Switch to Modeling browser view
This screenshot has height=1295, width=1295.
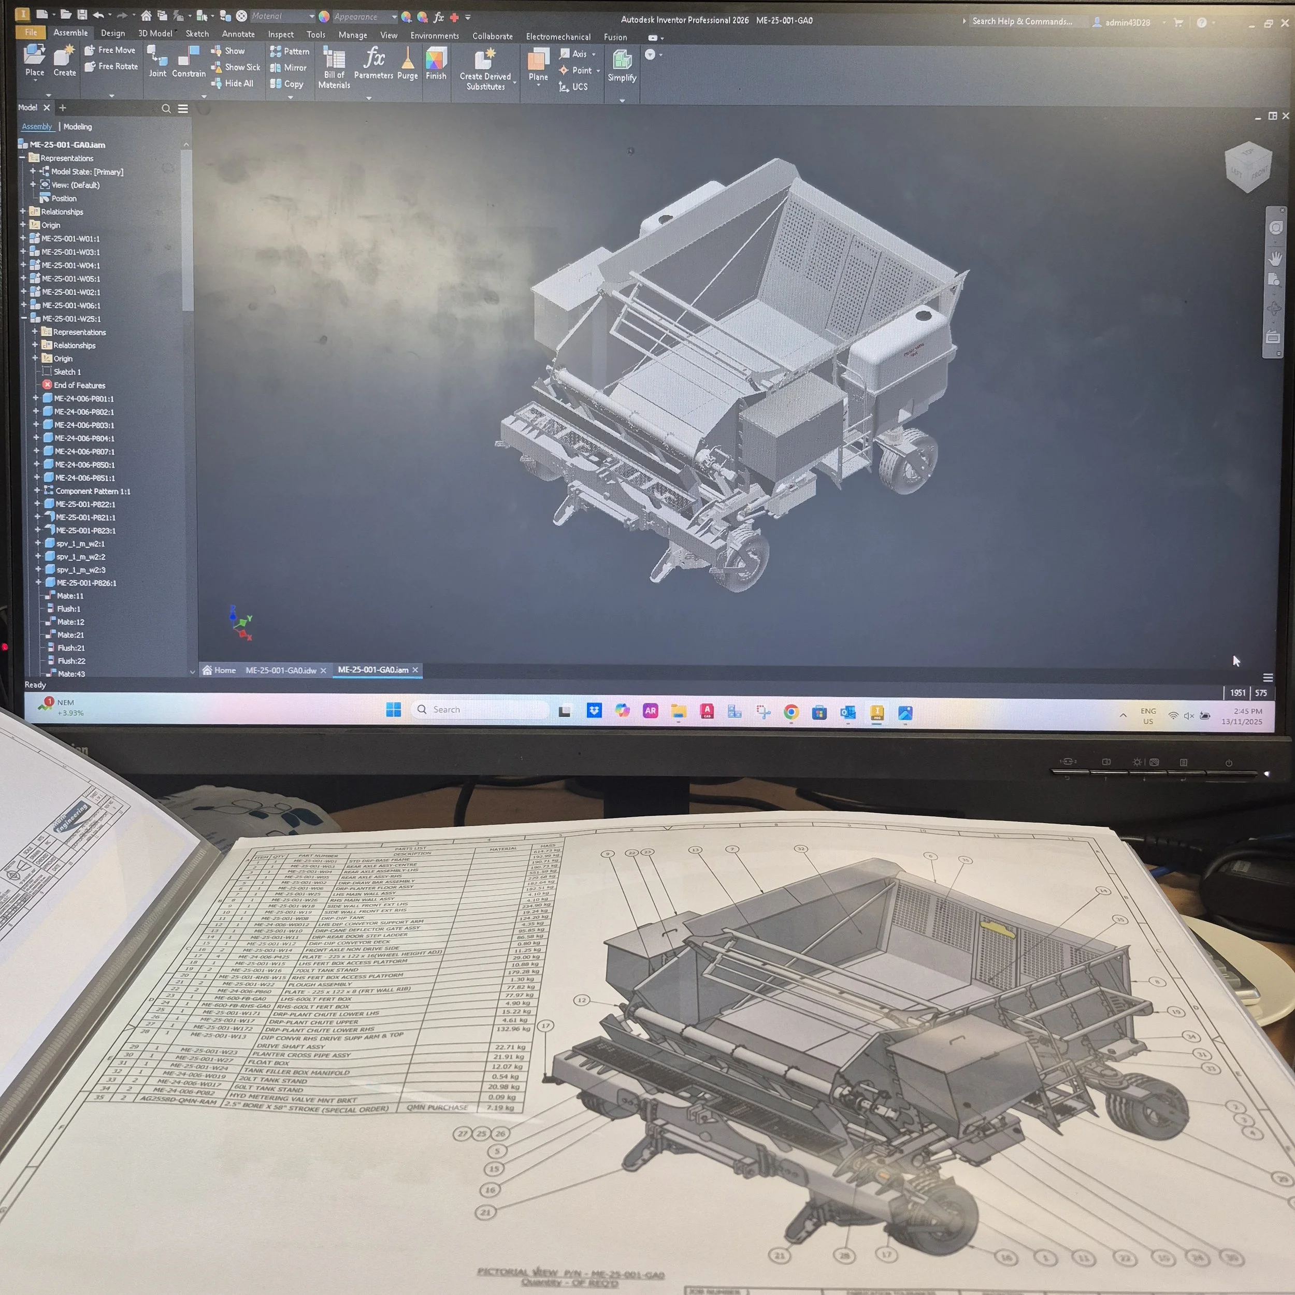[x=78, y=127]
